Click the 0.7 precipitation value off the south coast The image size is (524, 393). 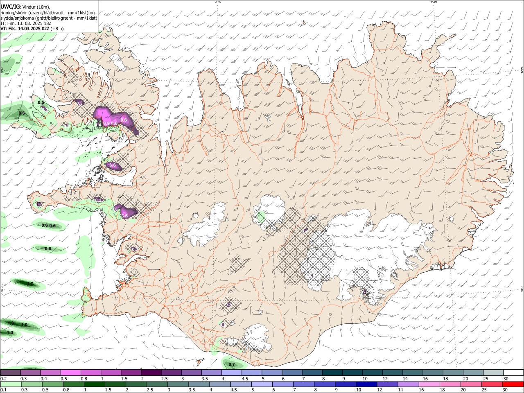pyautogui.click(x=232, y=364)
